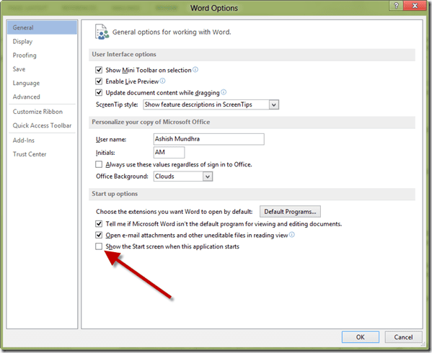Click 'Choose the extensions you want Word' label
Viewport: 432px width, 353px height.
pos(174,212)
